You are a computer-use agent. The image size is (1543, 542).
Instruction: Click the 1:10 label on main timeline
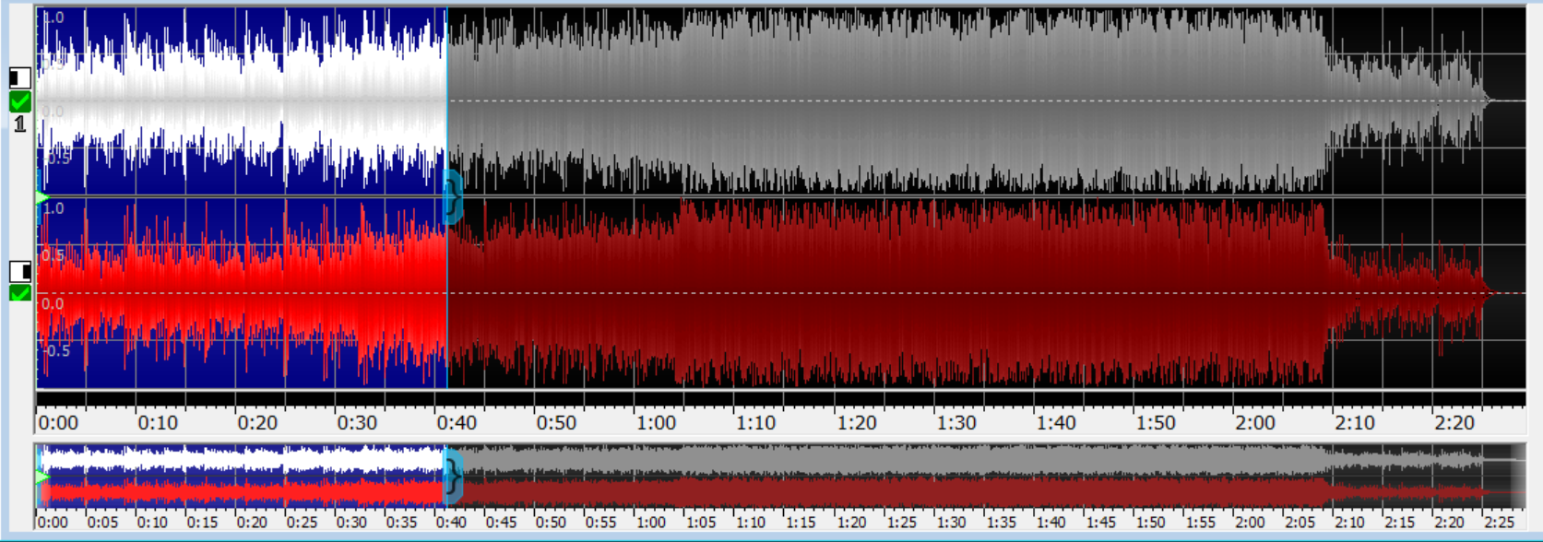tap(755, 423)
